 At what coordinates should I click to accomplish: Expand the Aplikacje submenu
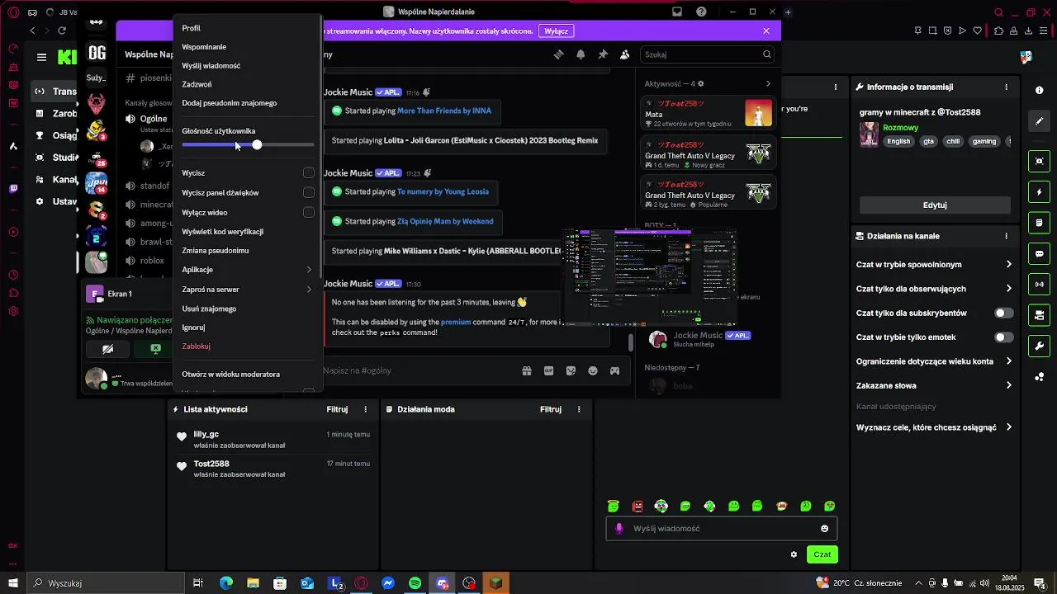(248, 270)
